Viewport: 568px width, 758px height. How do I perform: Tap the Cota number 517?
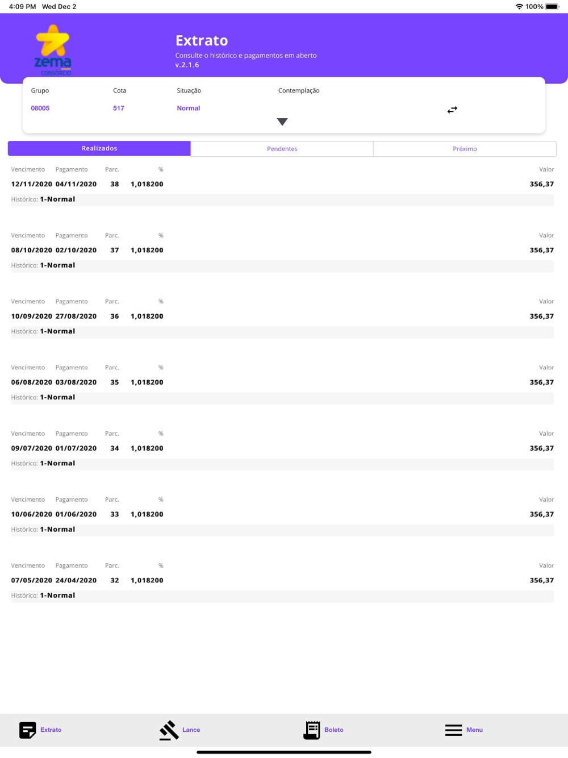(x=119, y=108)
